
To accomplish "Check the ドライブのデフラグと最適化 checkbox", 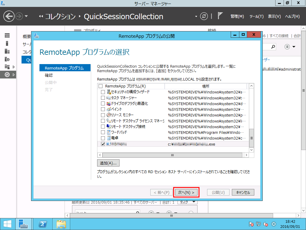I will point(103,103).
